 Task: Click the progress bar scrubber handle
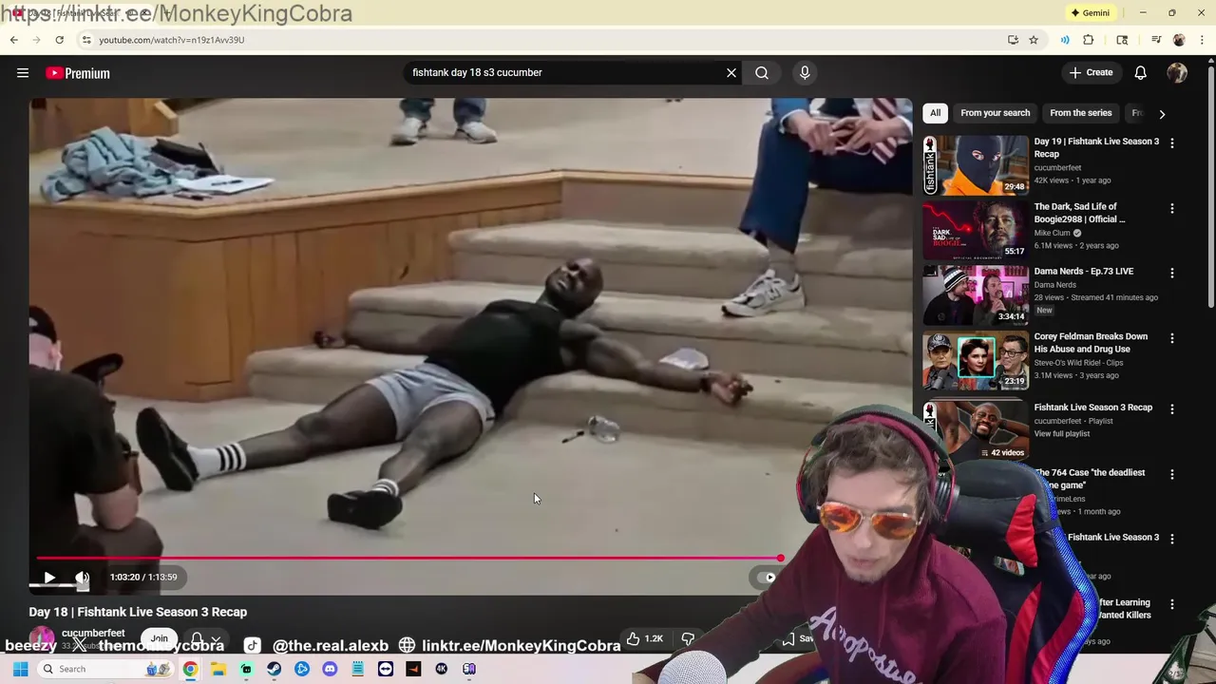781,559
